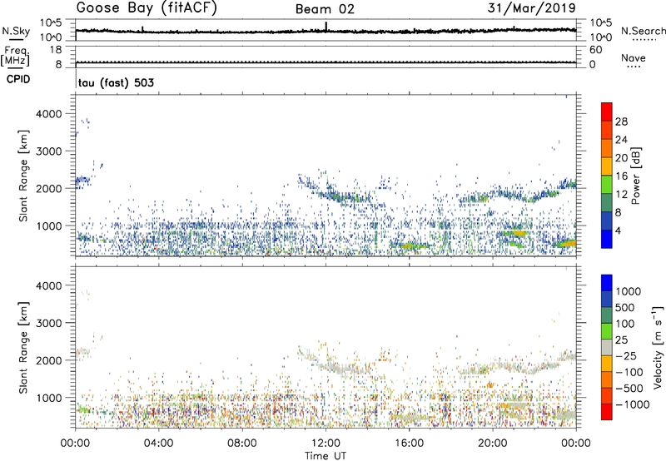Click the "-500" velocity colorbar label
Viewport: 666px width, 461px height.
(629, 388)
